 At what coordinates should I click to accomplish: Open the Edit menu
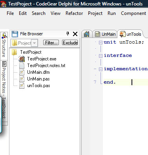click(23, 13)
